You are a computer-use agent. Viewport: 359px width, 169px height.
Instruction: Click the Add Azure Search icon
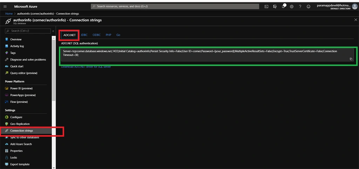pyautogui.click(x=7, y=144)
